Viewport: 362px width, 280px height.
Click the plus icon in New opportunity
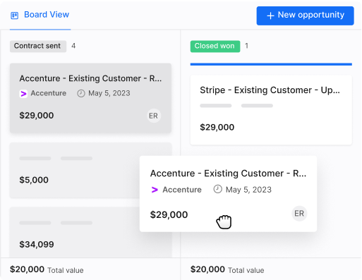click(270, 16)
